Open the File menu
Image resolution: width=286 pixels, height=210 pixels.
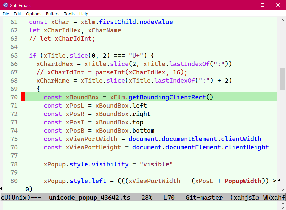6,14
